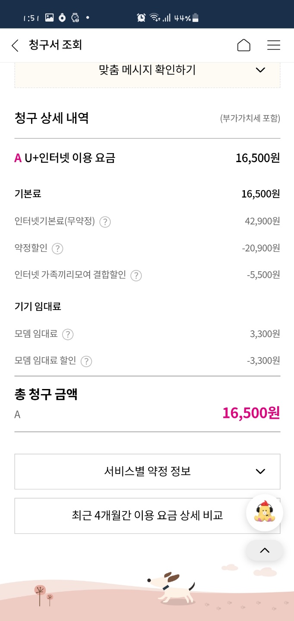The width and height of the screenshot is (294, 621).
Task: Tap the 청구 상세 내역 heading
Action: [x=52, y=118]
